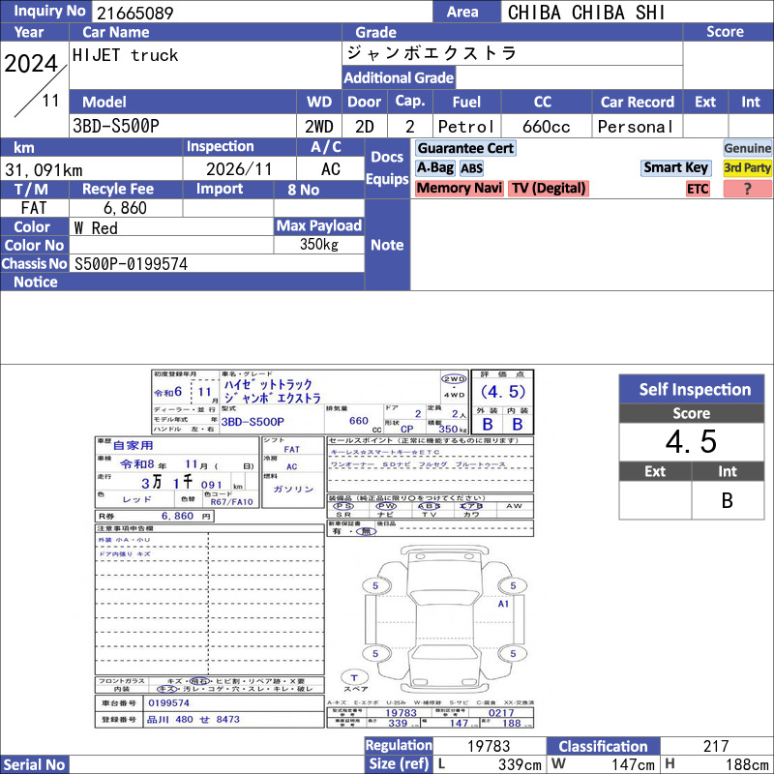This screenshot has width=774, height=774.
Task: Select chassis number S500P-0199574
Action: pos(131,264)
